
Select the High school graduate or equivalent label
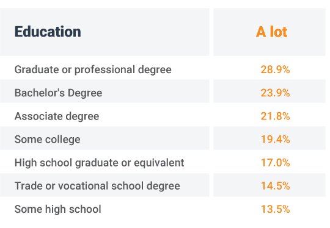tap(100, 163)
